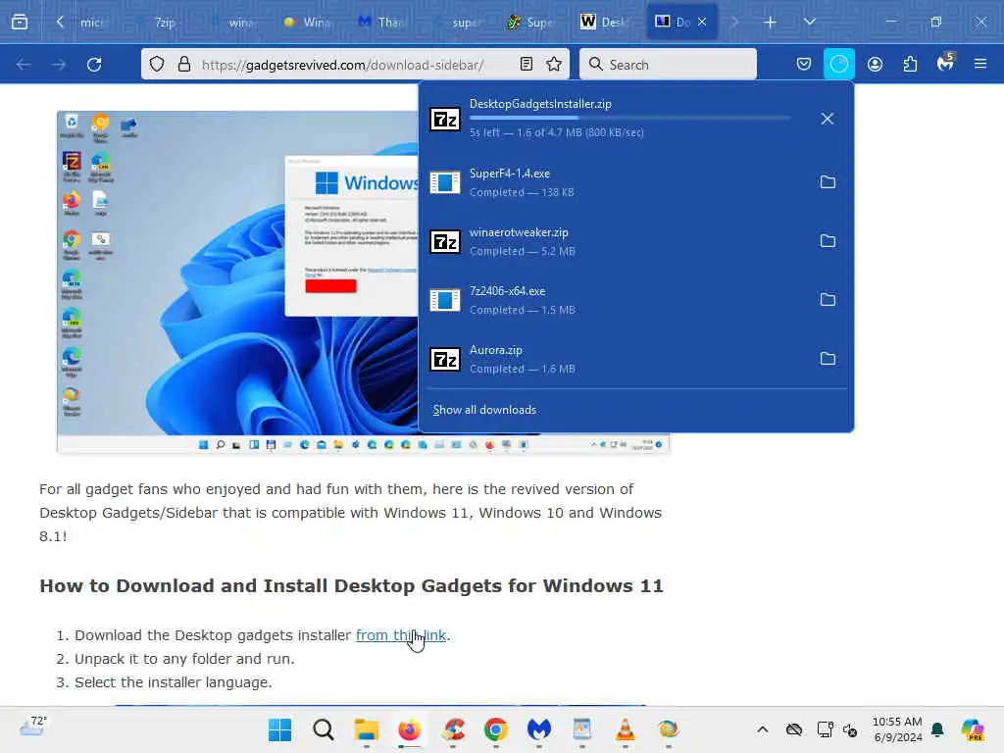Open the muted volume tray icon
Viewport: 1004px width, 753px height.
(850, 729)
